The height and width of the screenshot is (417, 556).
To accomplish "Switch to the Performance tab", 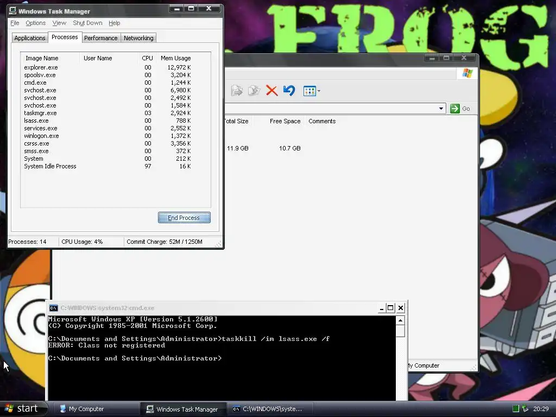I will [100, 38].
